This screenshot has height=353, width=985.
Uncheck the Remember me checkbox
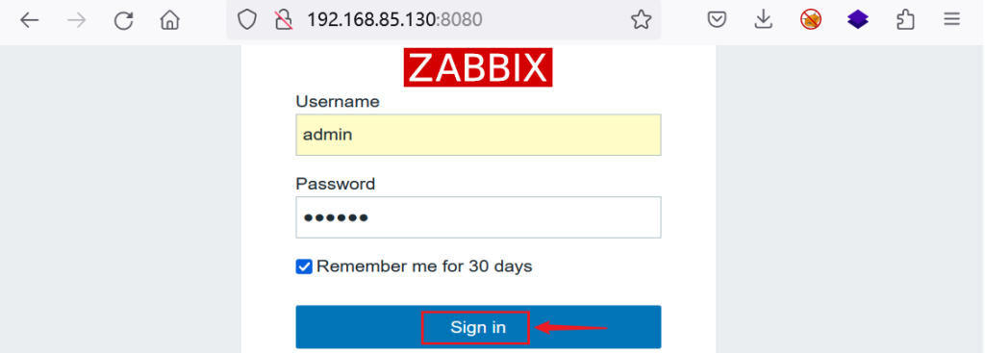pyautogui.click(x=304, y=267)
